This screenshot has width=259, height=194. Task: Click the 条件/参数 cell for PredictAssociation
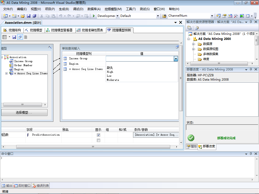(156, 135)
